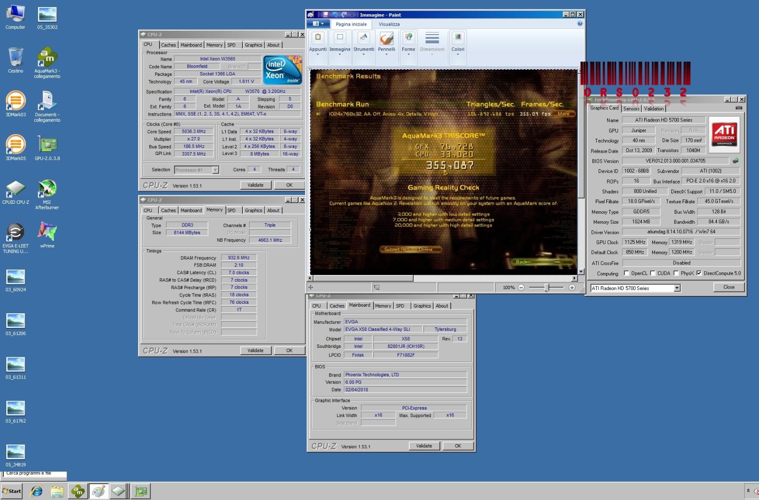Select the AquaMark3 collegamento desktop shortcut
This screenshot has height=500, width=759.
pyautogui.click(x=47, y=63)
